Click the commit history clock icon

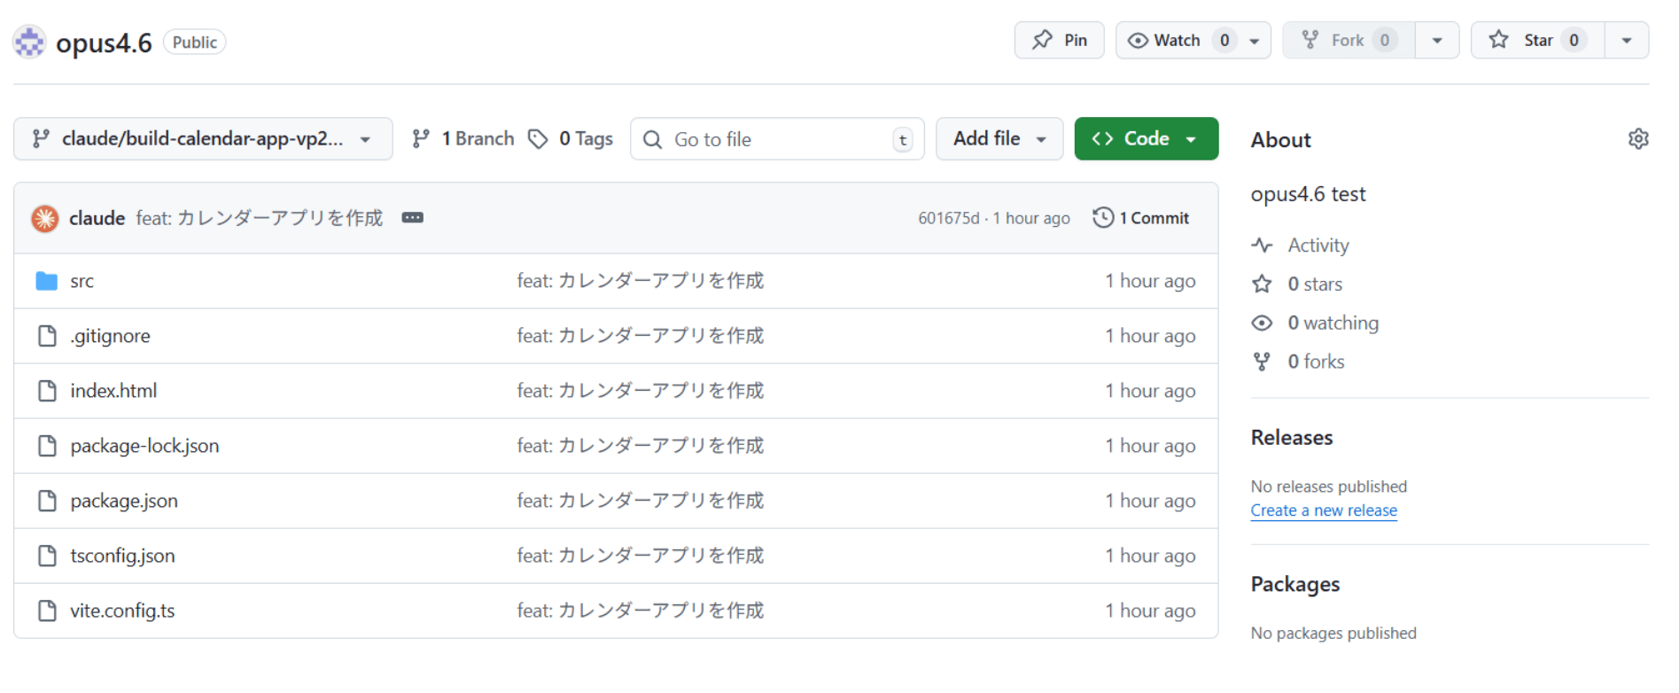(x=1102, y=218)
